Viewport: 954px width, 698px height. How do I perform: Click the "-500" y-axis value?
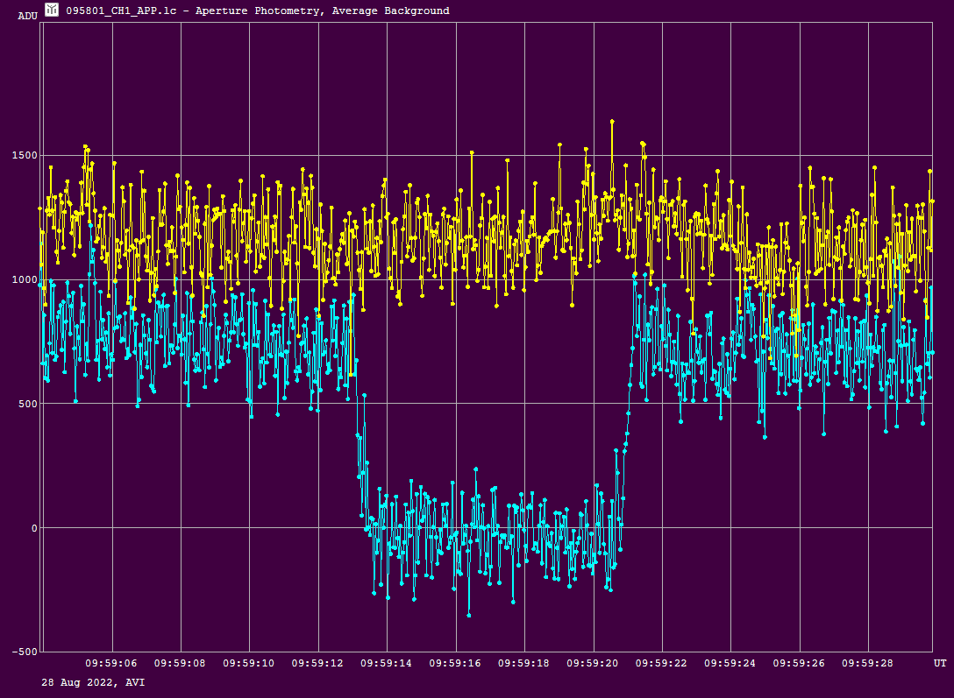[x=25, y=652]
